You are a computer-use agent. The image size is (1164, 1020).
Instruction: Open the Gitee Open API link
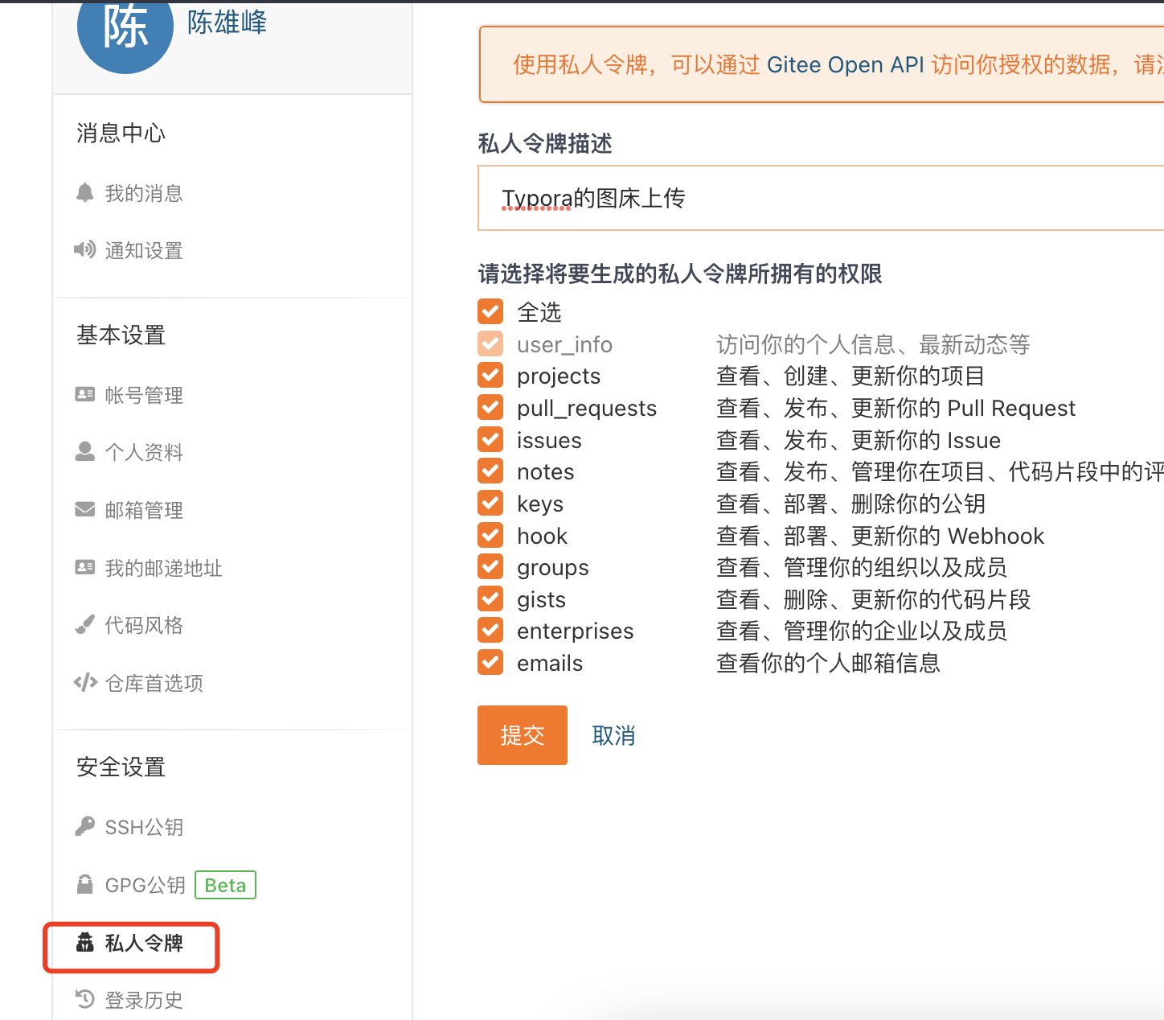tap(846, 64)
